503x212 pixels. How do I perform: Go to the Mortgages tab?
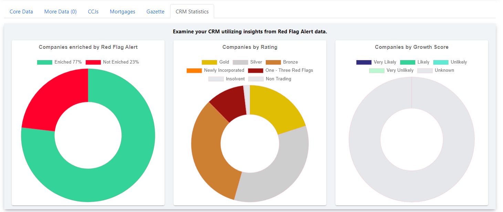(123, 11)
